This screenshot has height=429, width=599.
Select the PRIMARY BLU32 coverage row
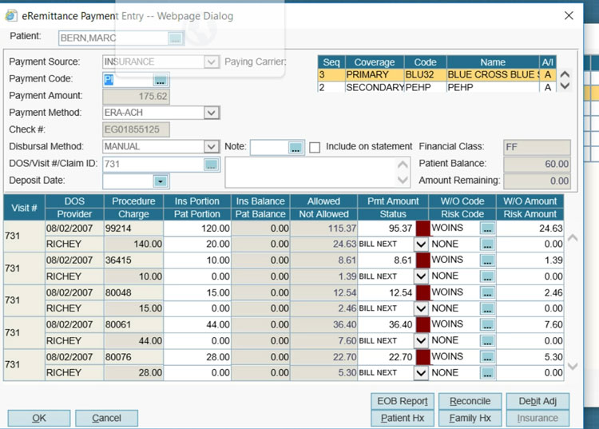[x=437, y=75]
